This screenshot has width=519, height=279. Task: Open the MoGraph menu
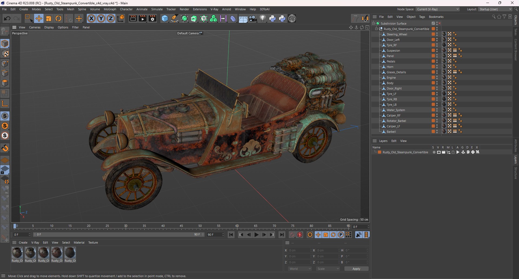[x=110, y=9]
